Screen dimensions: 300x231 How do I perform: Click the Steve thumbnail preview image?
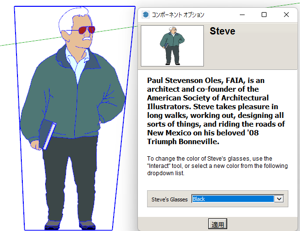(x=172, y=46)
